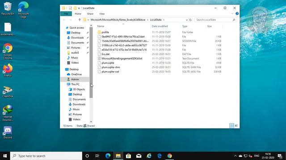286x160 pixels.
Task: Expand the ribbon chevron
Action: (232, 14)
